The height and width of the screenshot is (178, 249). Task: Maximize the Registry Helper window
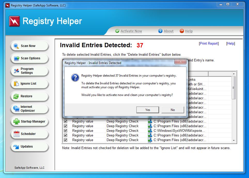[228, 4]
